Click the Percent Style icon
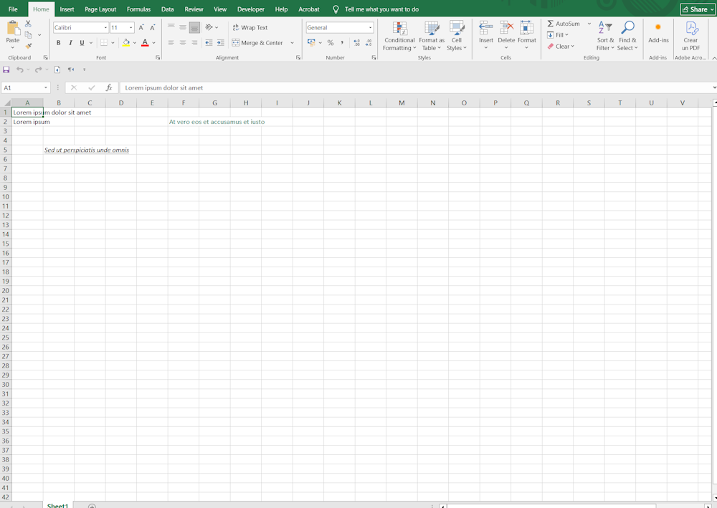The image size is (717, 508). [331, 43]
